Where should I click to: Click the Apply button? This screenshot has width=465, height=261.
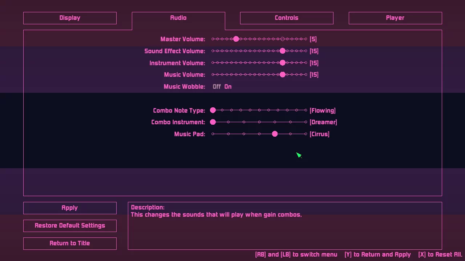(x=70, y=208)
